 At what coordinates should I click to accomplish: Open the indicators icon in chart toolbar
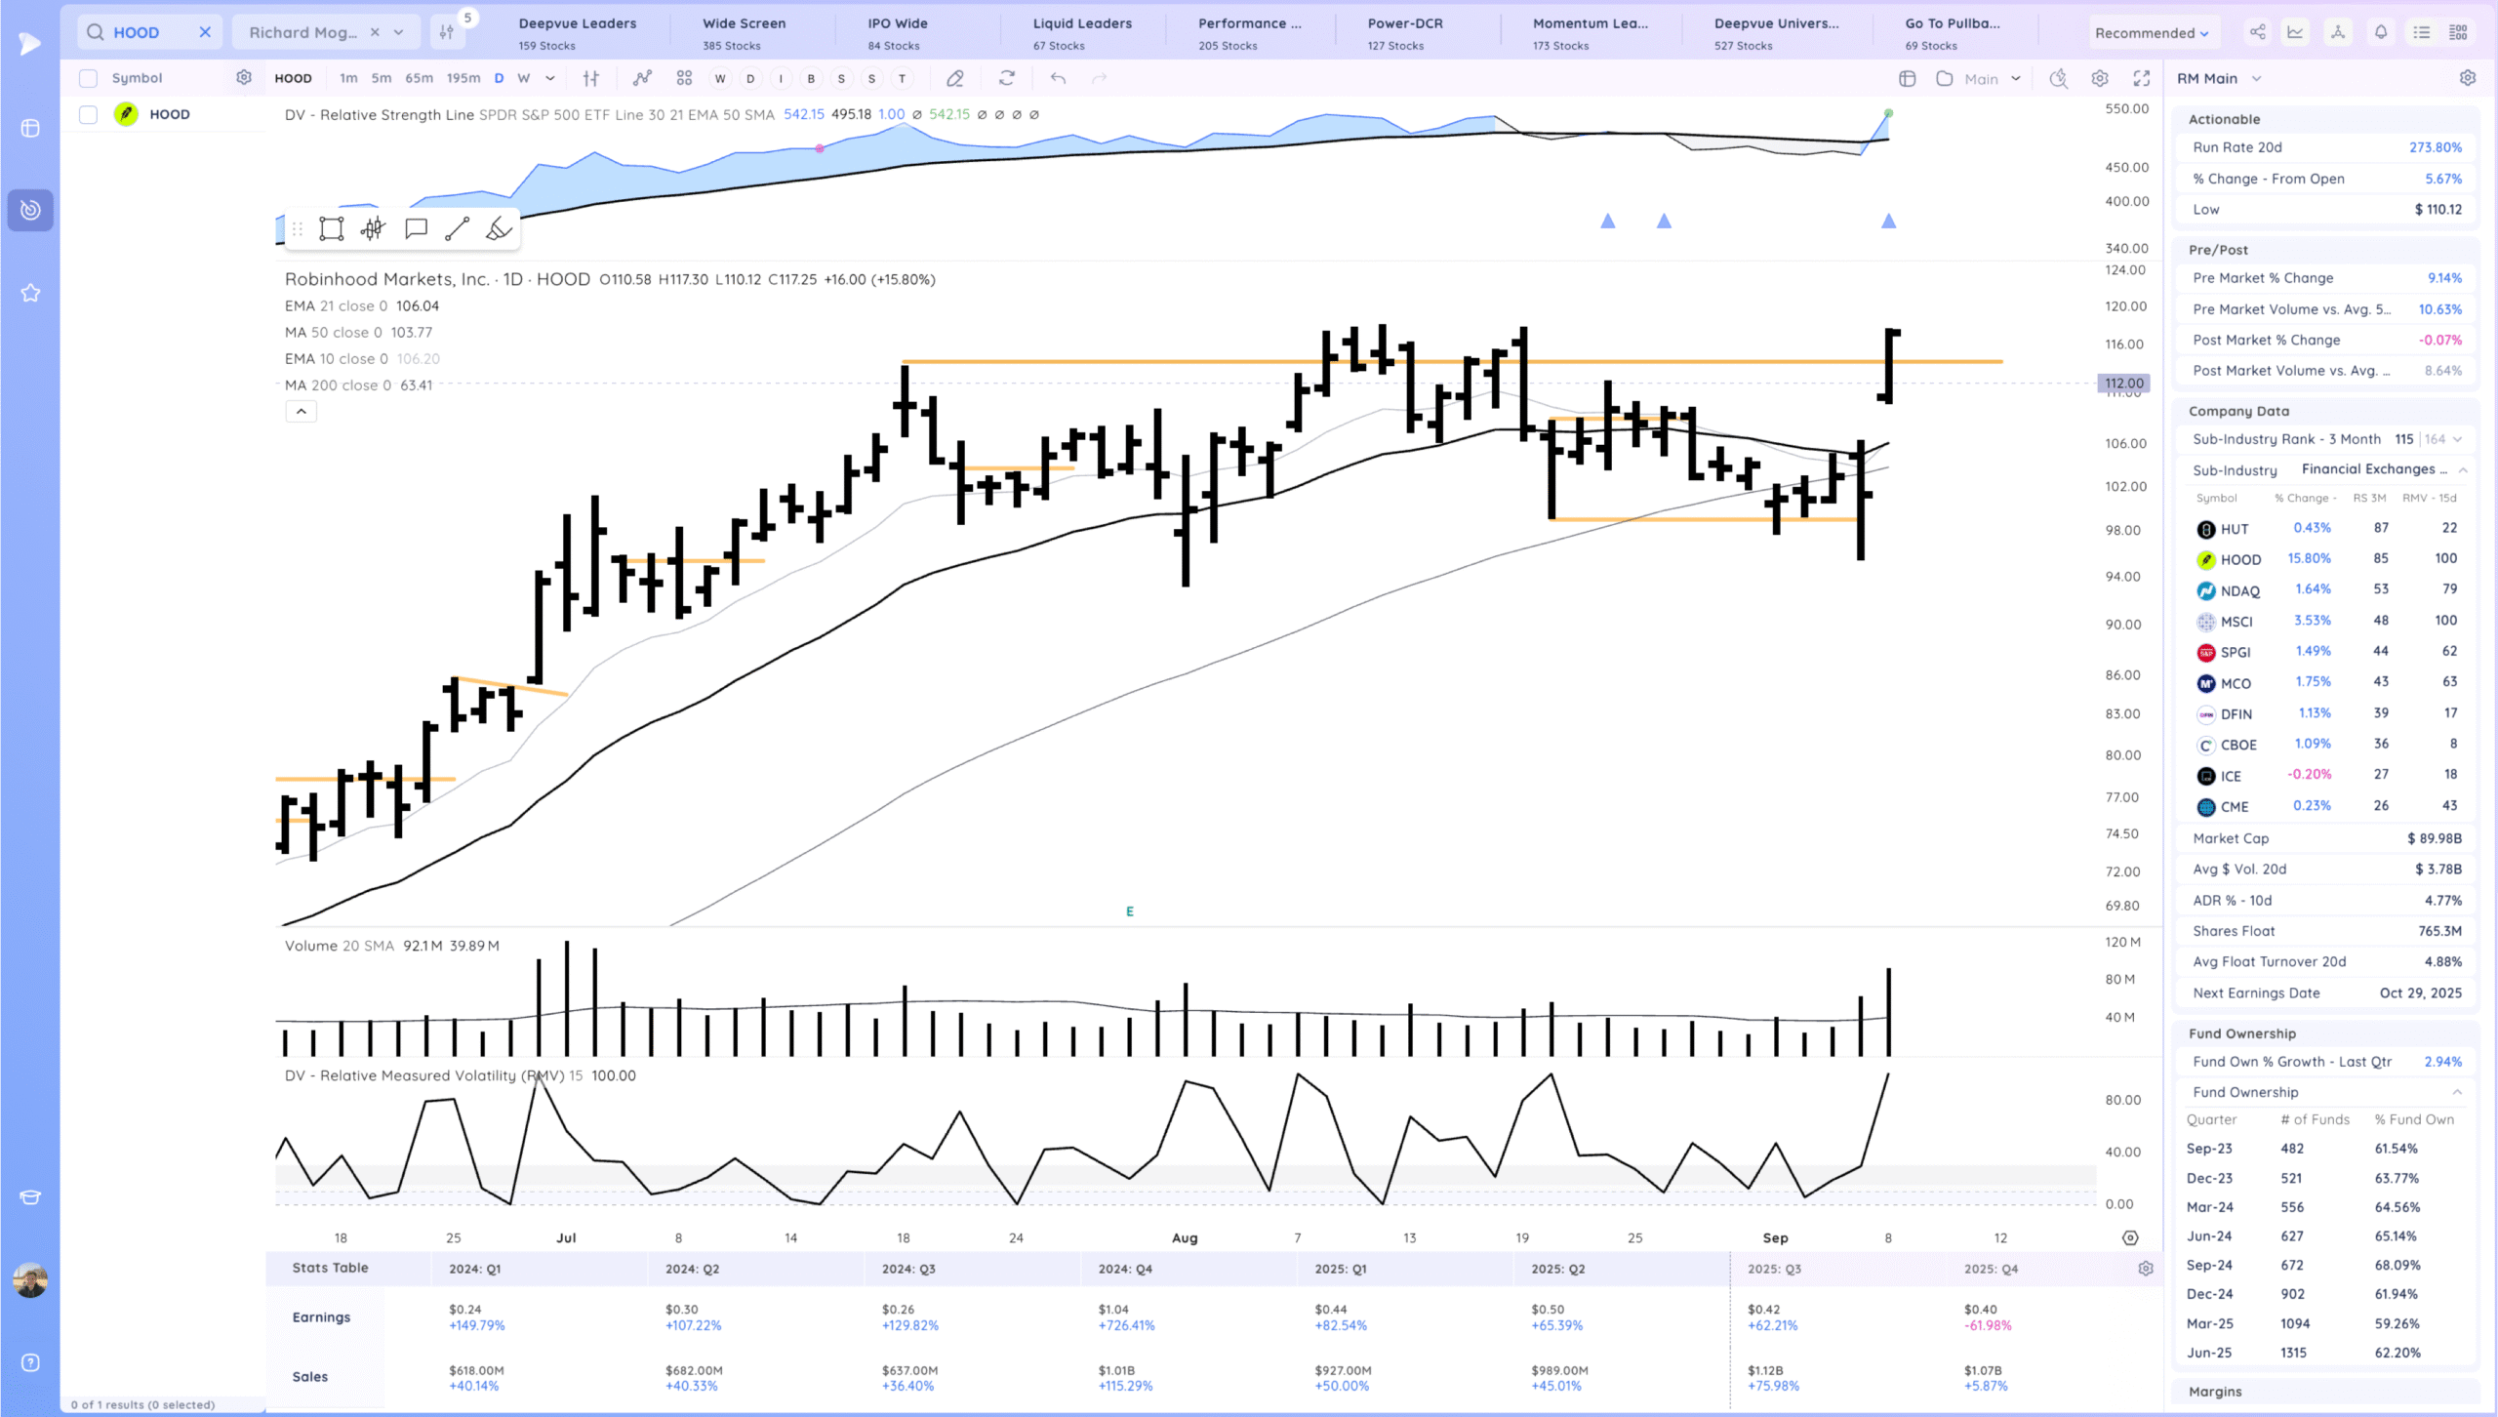[x=642, y=78]
